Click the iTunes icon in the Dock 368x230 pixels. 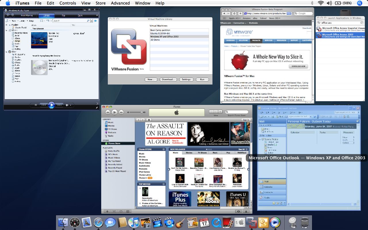point(134,223)
